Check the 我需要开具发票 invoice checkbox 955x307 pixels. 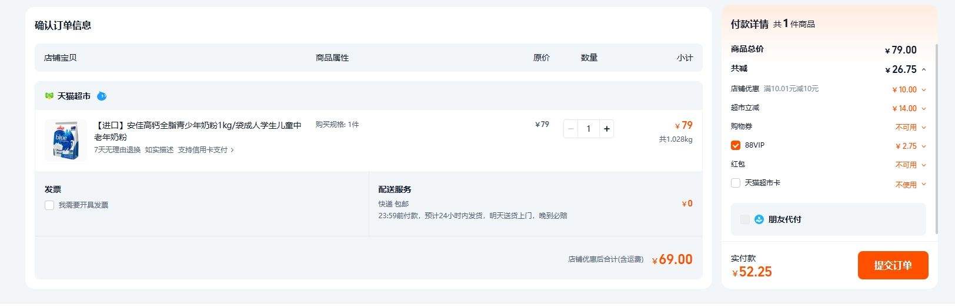click(49, 205)
